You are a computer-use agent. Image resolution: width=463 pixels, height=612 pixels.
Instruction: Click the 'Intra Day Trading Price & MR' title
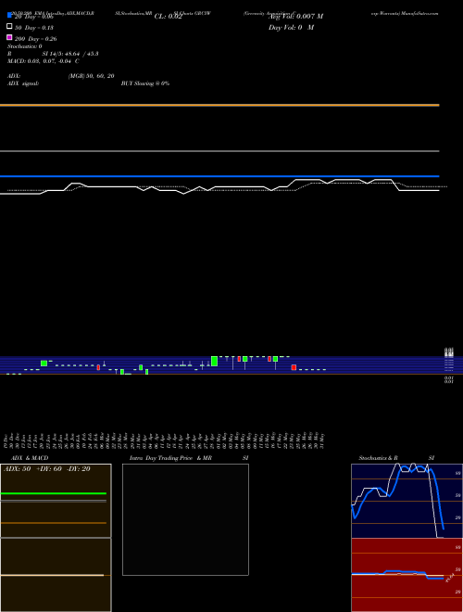[170, 458]
